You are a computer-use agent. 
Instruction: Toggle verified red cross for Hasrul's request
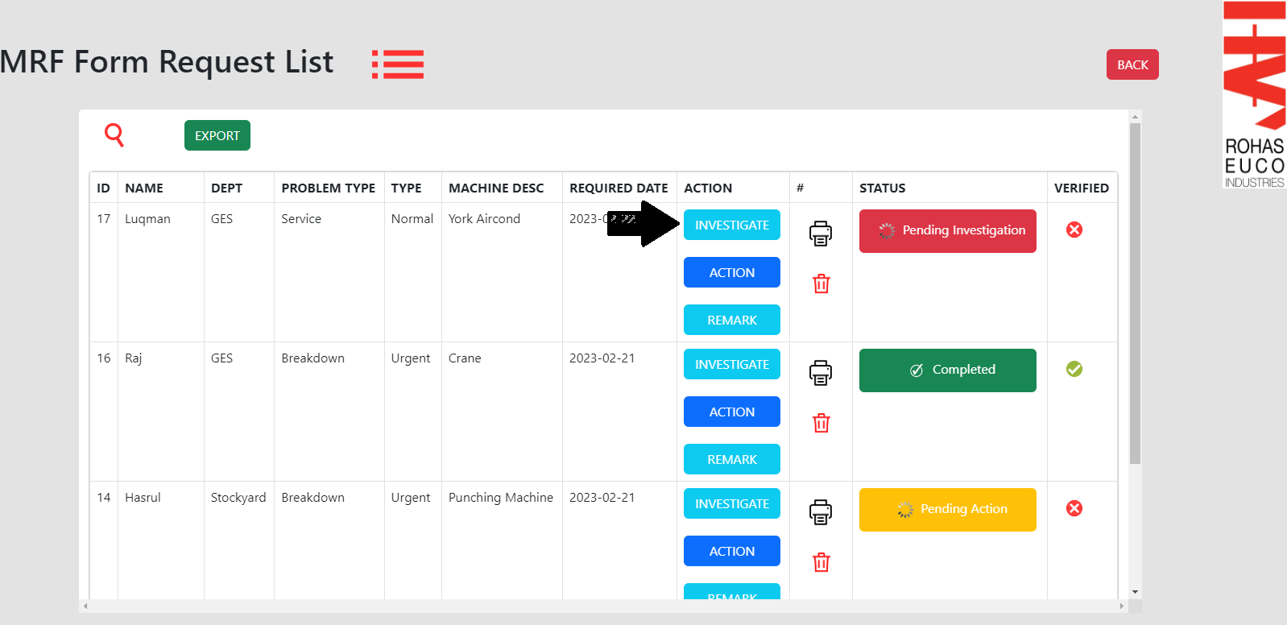(1074, 508)
